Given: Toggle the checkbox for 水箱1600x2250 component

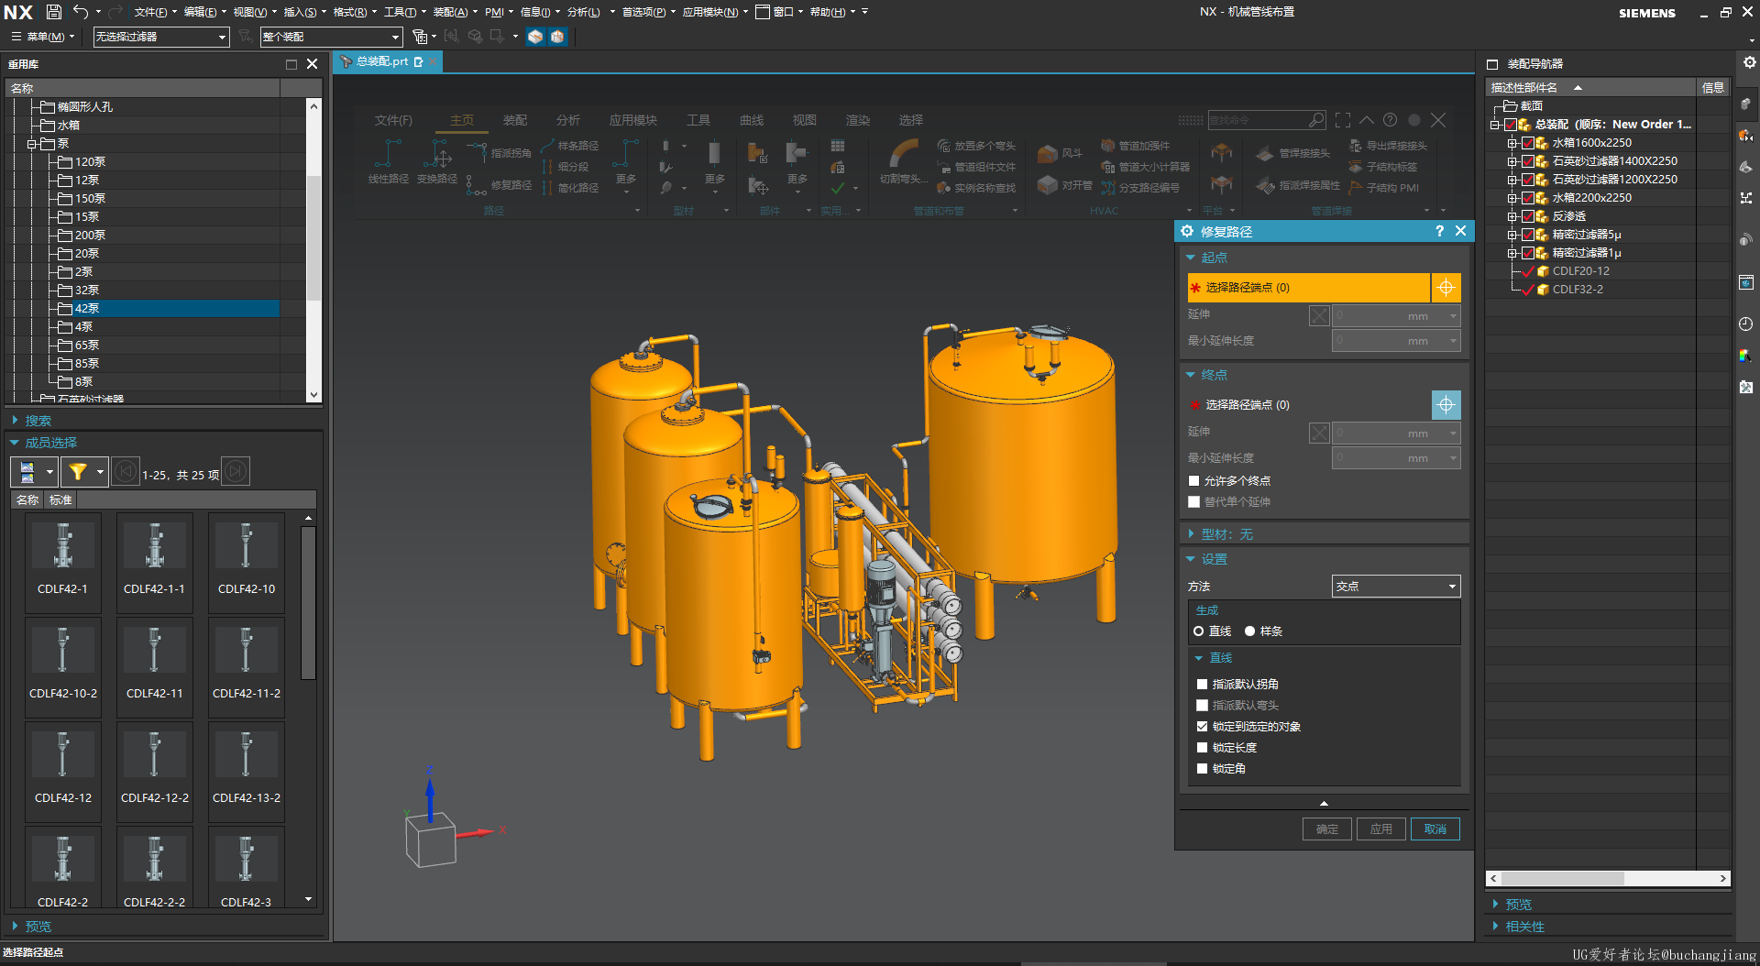Looking at the screenshot, I should click(x=1528, y=143).
